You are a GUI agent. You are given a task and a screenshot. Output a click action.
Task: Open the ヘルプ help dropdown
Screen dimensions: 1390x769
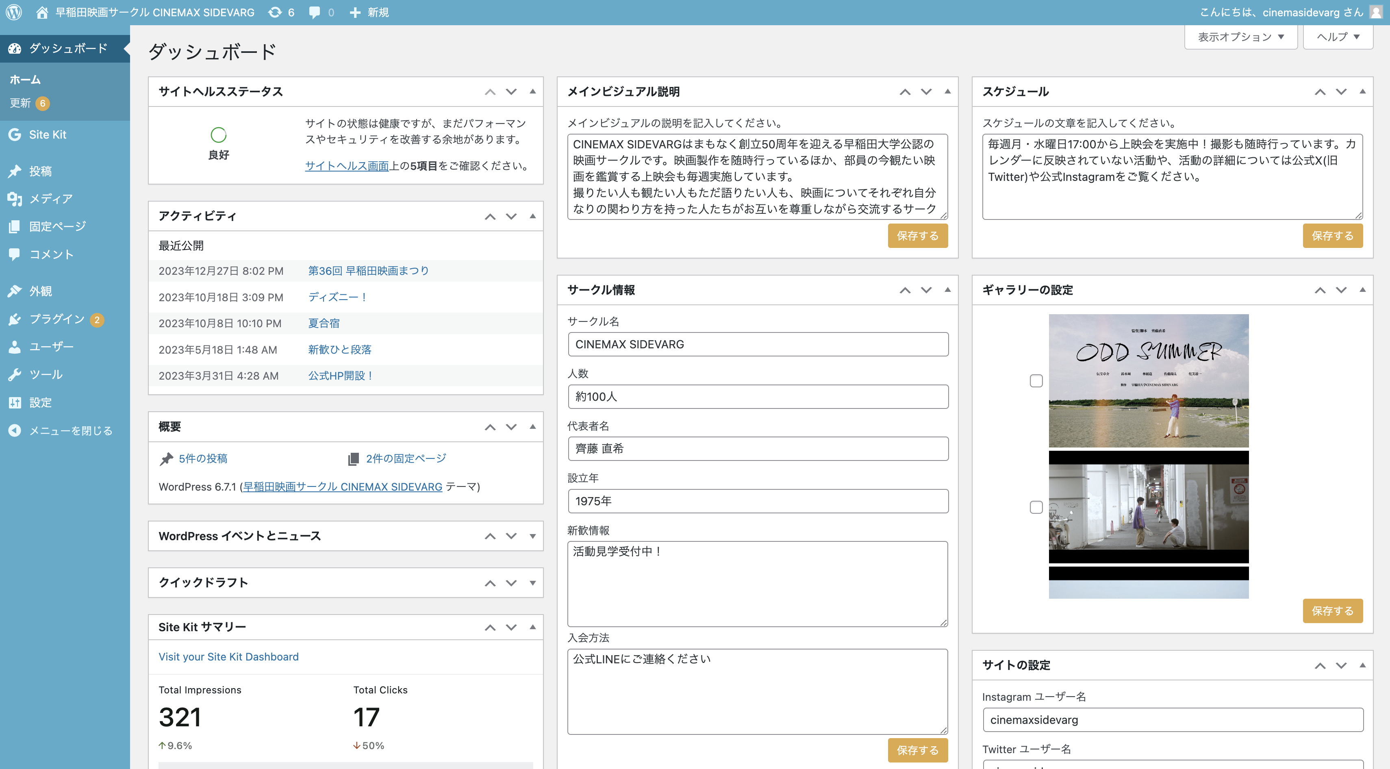click(1337, 37)
